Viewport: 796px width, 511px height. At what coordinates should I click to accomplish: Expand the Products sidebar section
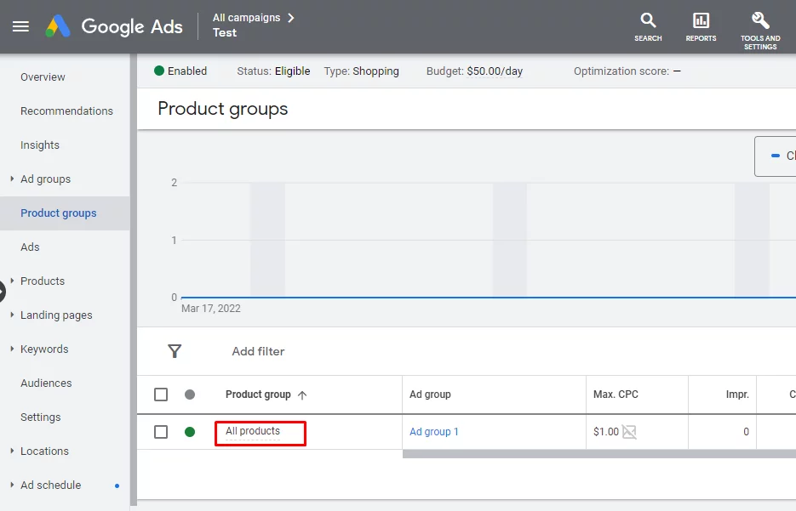point(12,281)
